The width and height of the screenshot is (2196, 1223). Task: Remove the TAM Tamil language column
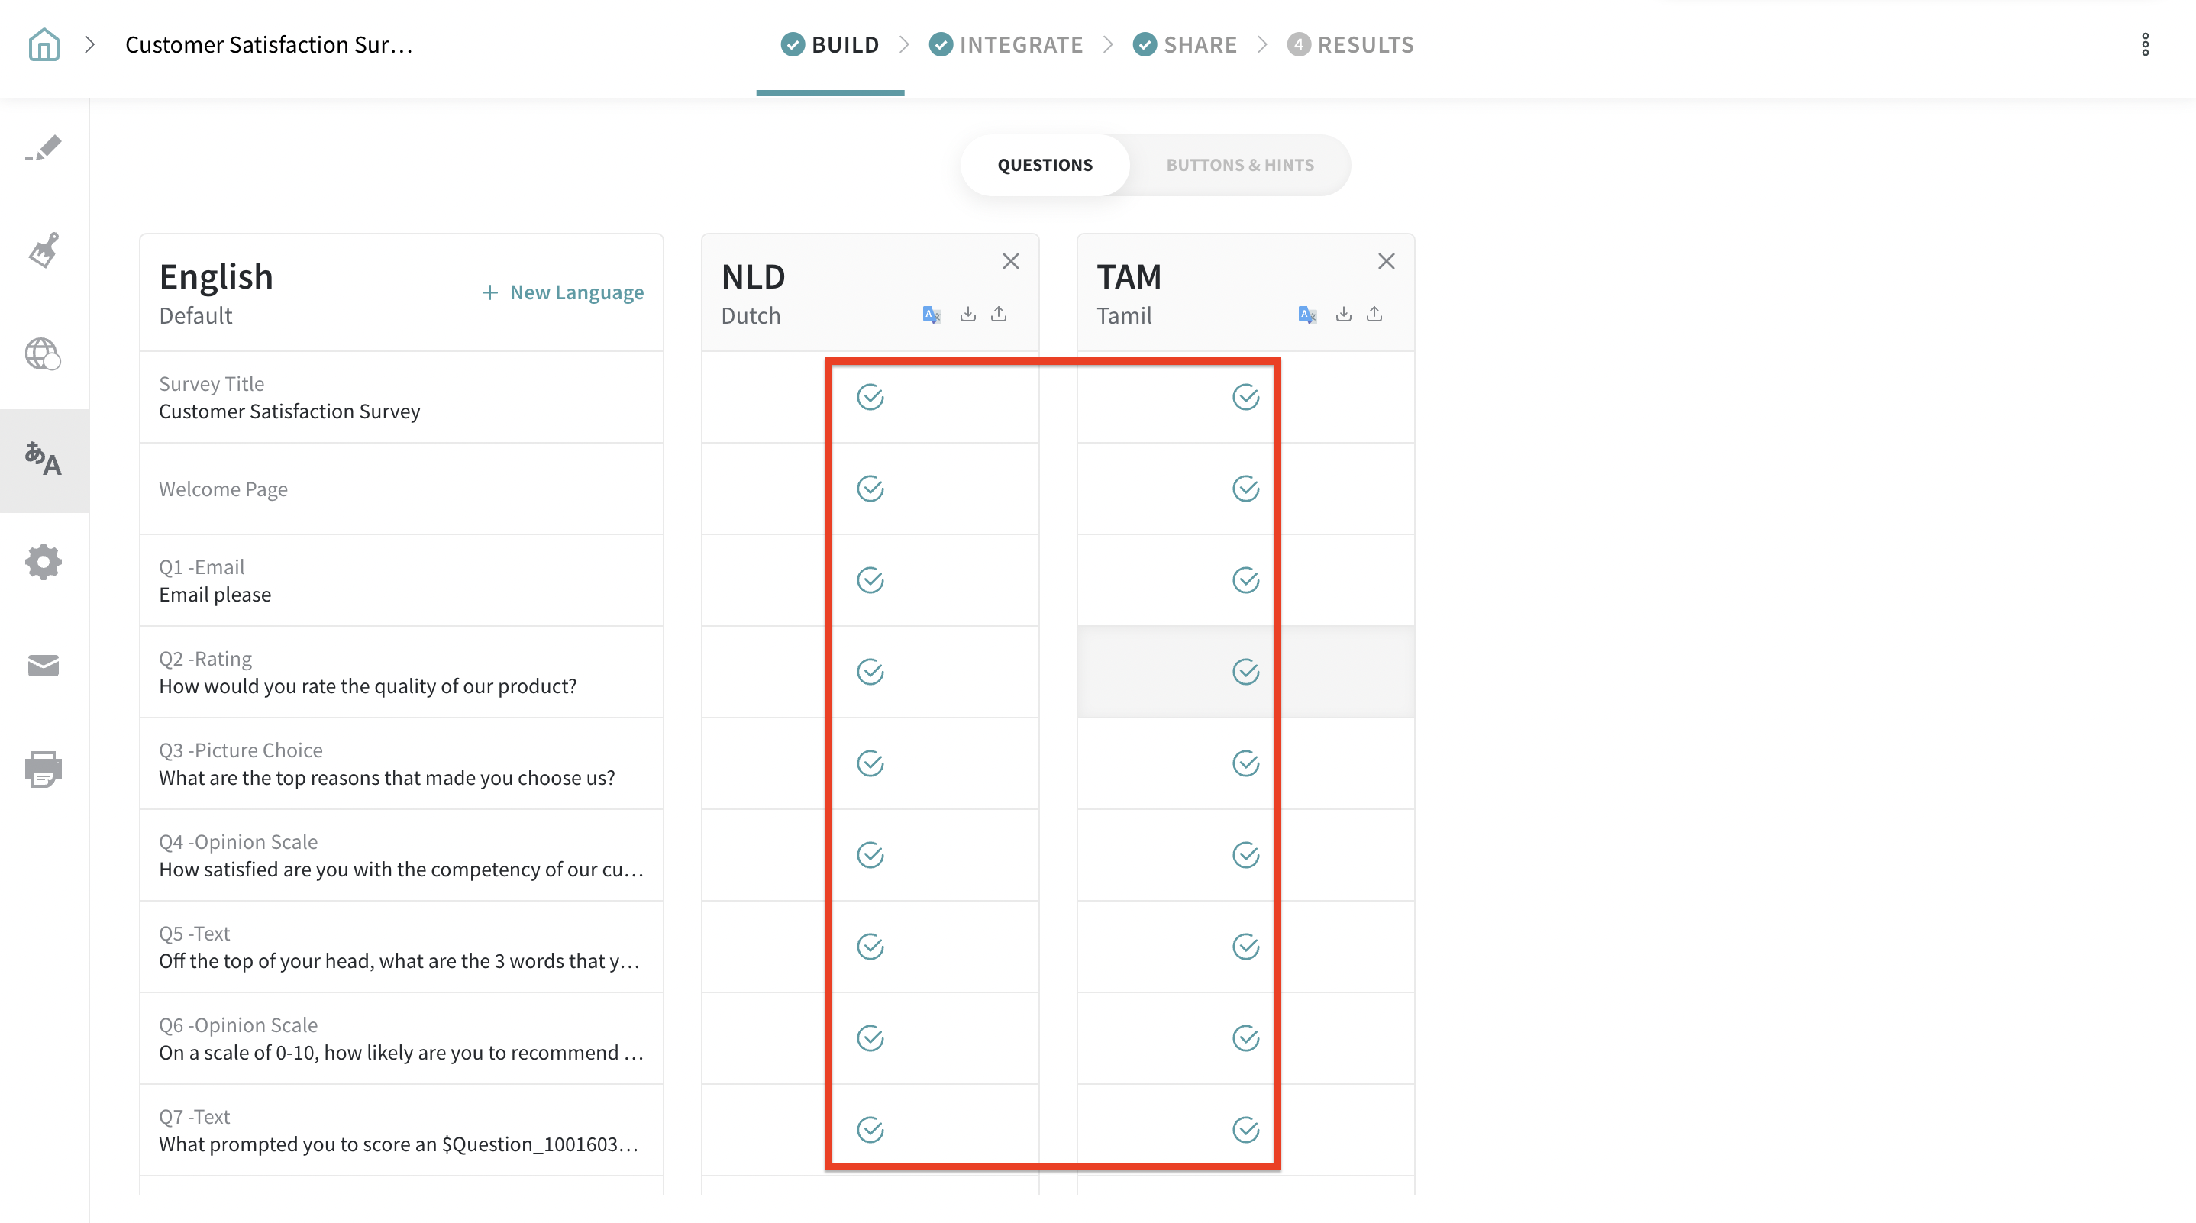pos(1386,262)
